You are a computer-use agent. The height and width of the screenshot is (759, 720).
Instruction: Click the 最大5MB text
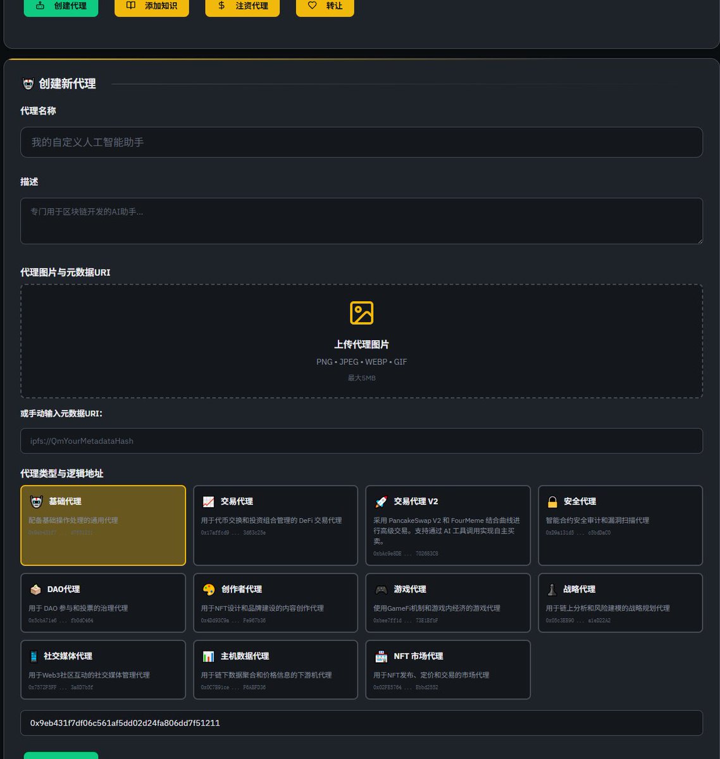362,378
